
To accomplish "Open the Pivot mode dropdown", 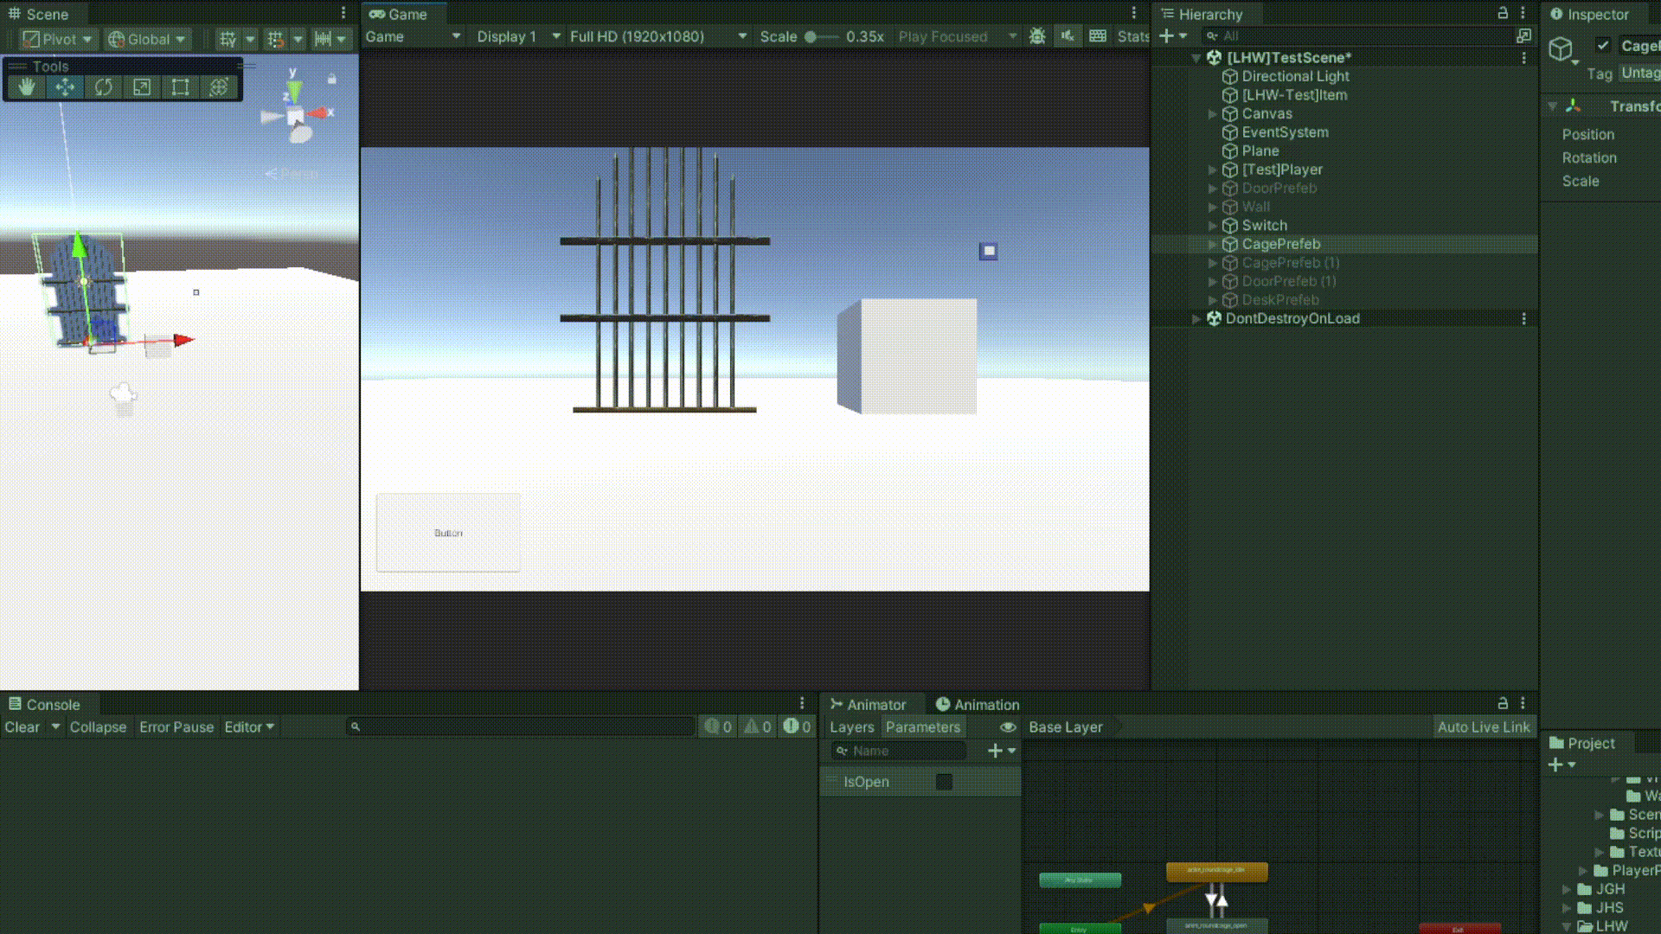I will 58,39.
